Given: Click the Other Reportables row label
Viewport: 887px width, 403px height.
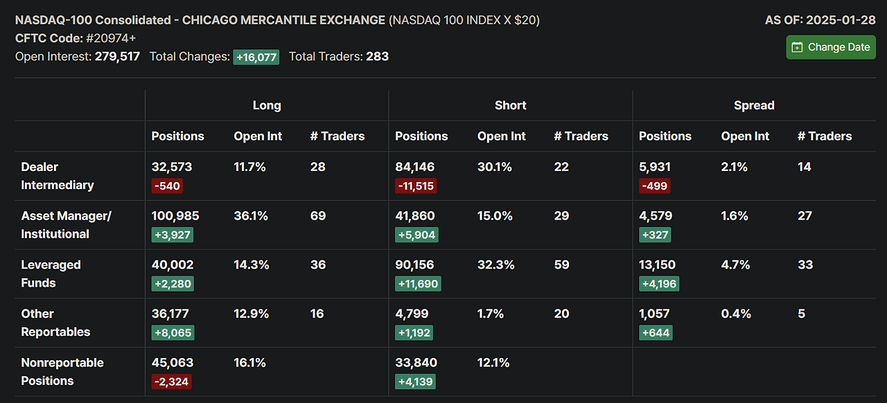Looking at the screenshot, I should click(x=55, y=323).
